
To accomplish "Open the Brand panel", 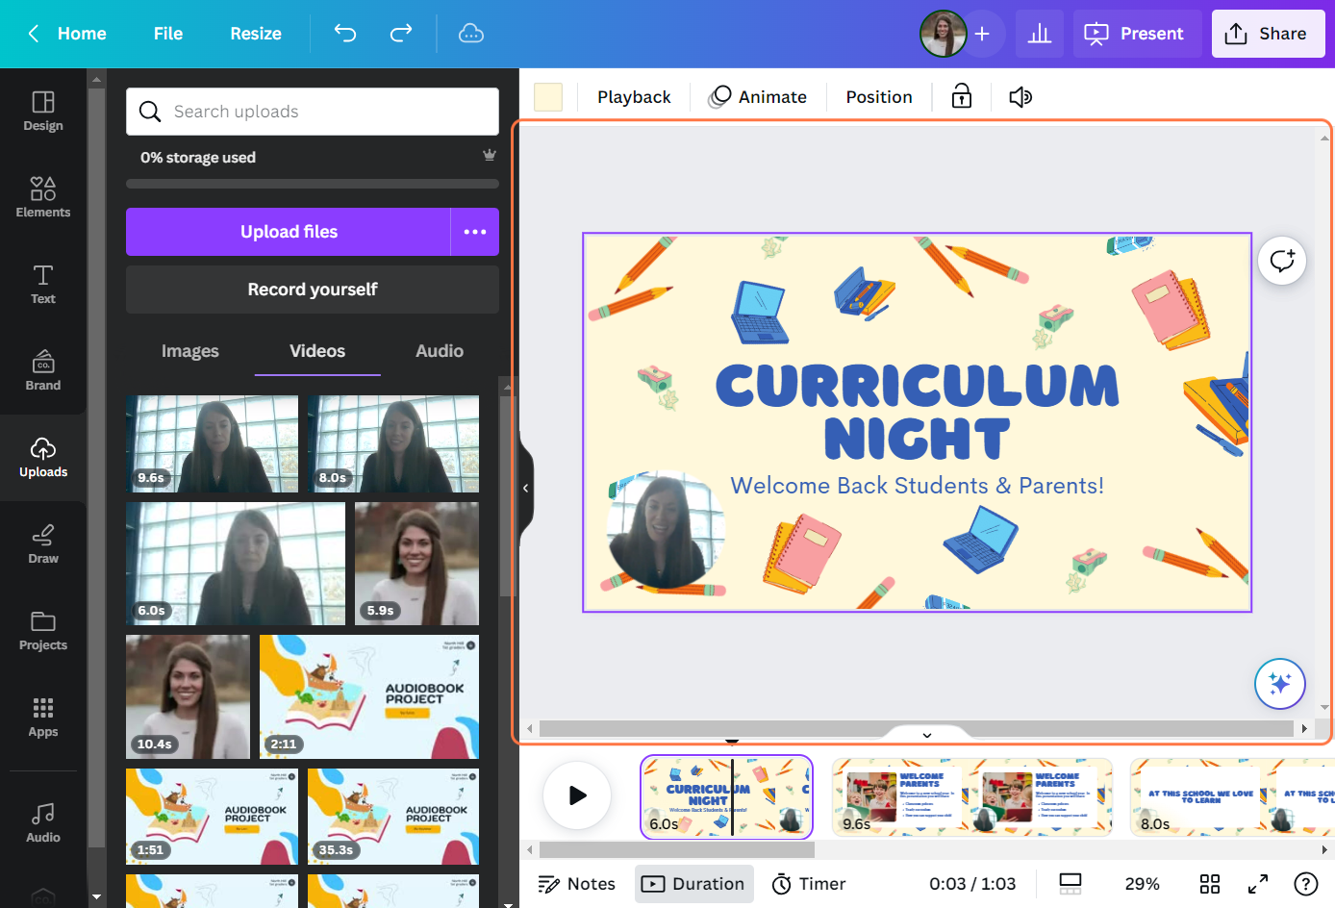I will pos(43,371).
